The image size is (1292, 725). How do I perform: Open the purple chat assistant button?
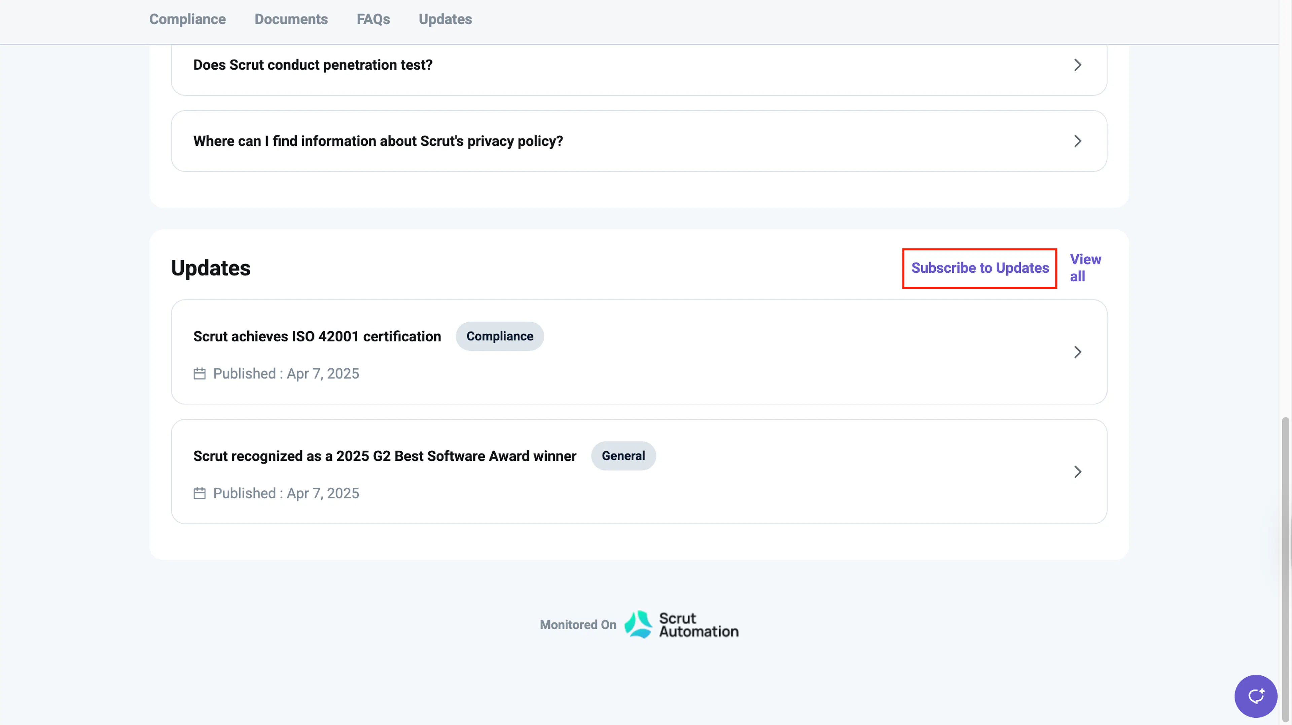tap(1255, 696)
